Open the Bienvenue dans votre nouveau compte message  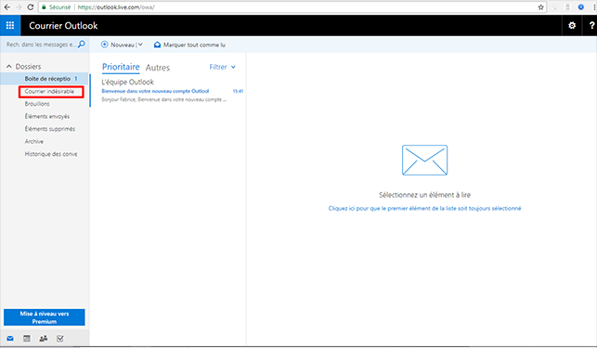pyautogui.click(x=155, y=91)
